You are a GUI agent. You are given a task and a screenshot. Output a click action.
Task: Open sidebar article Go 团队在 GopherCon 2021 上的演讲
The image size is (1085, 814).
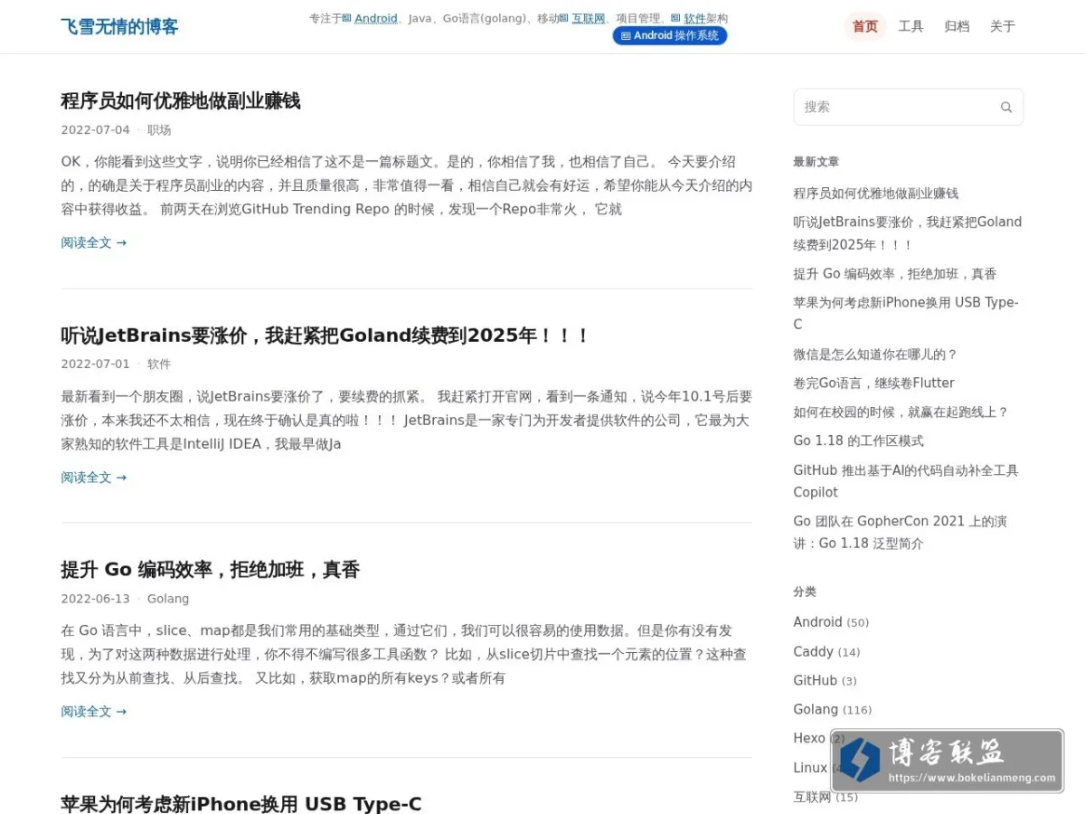click(901, 533)
